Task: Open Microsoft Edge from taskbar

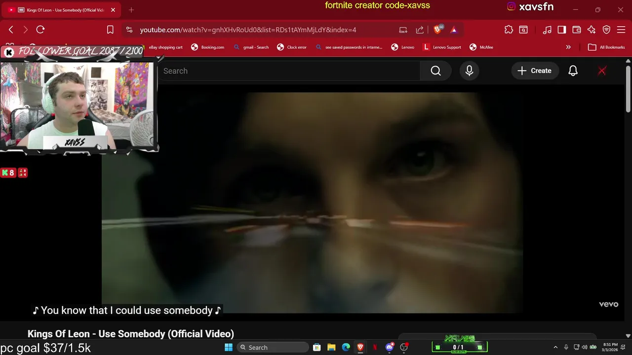Action: click(346, 348)
